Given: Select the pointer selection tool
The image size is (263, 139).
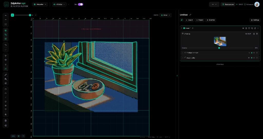Looking at the screenshot, I should pos(6,56).
